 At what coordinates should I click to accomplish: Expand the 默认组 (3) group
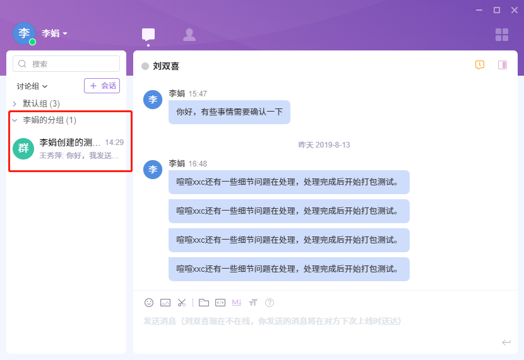pos(41,103)
